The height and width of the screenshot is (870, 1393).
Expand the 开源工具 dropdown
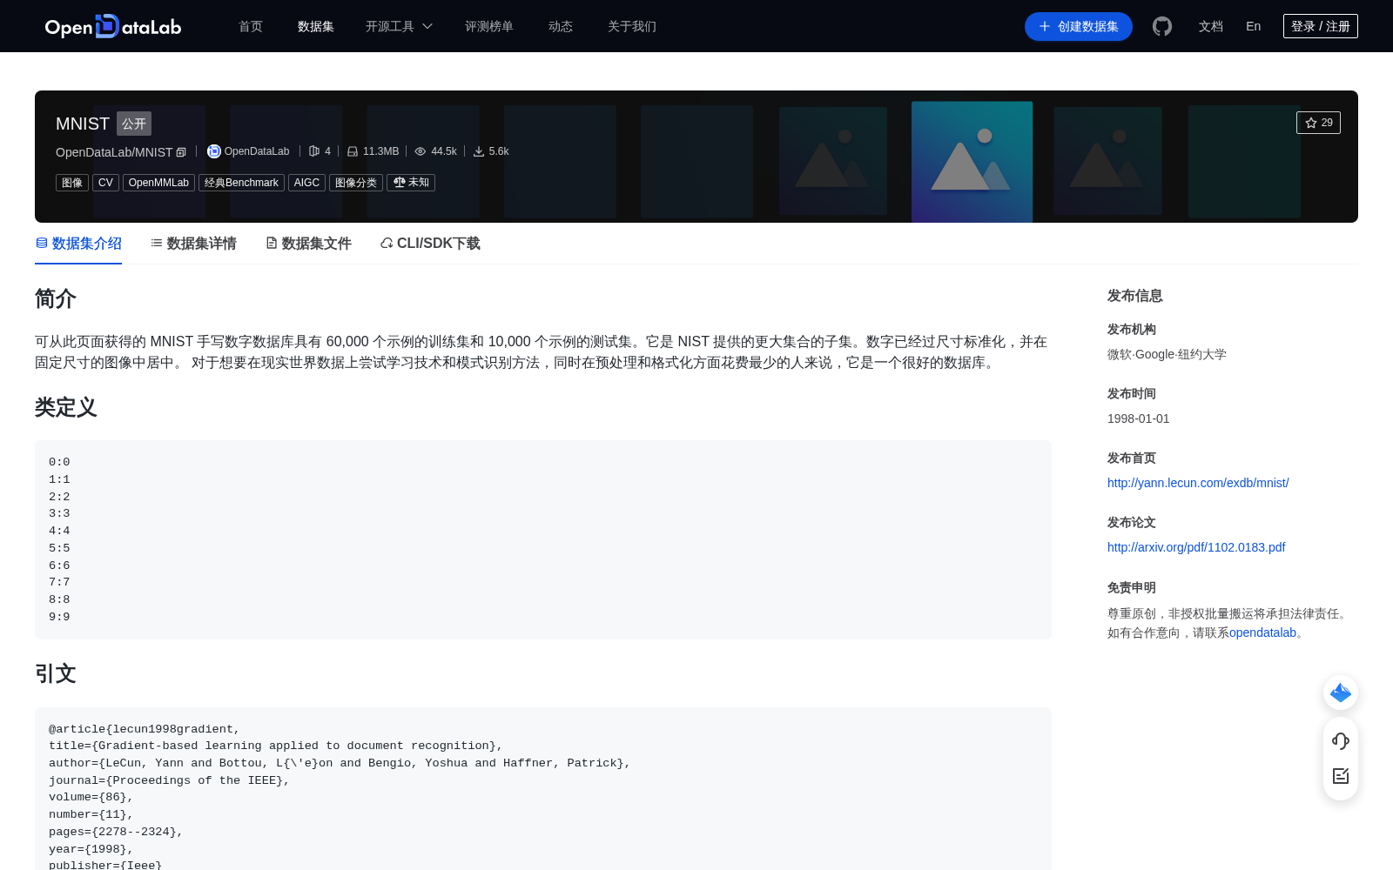(x=399, y=26)
